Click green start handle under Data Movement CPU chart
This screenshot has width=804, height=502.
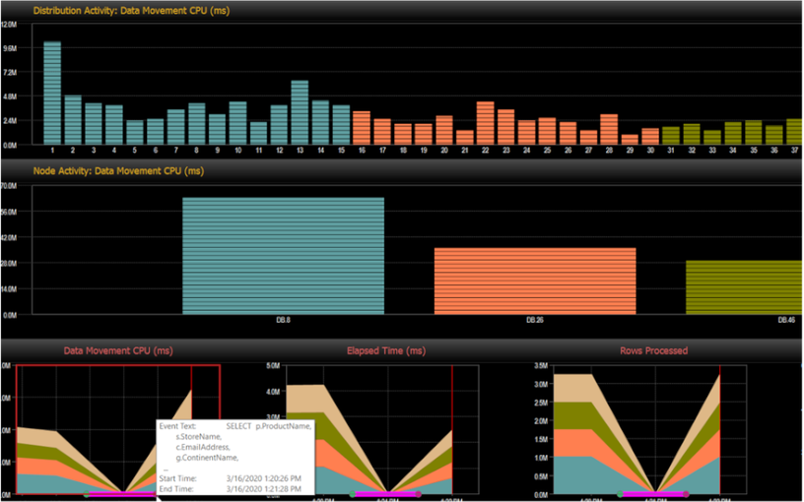[86, 494]
